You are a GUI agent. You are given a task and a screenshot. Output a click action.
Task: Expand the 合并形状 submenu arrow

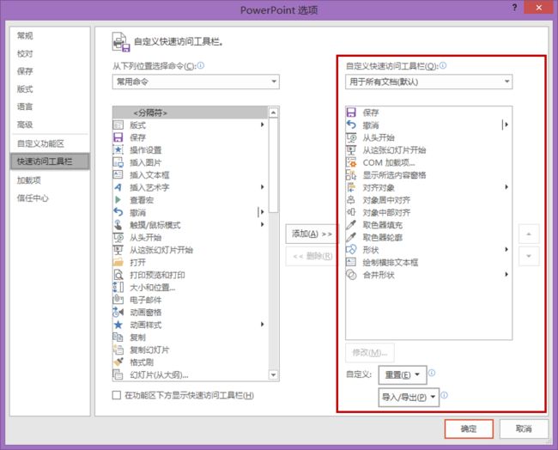coord(506,275)
